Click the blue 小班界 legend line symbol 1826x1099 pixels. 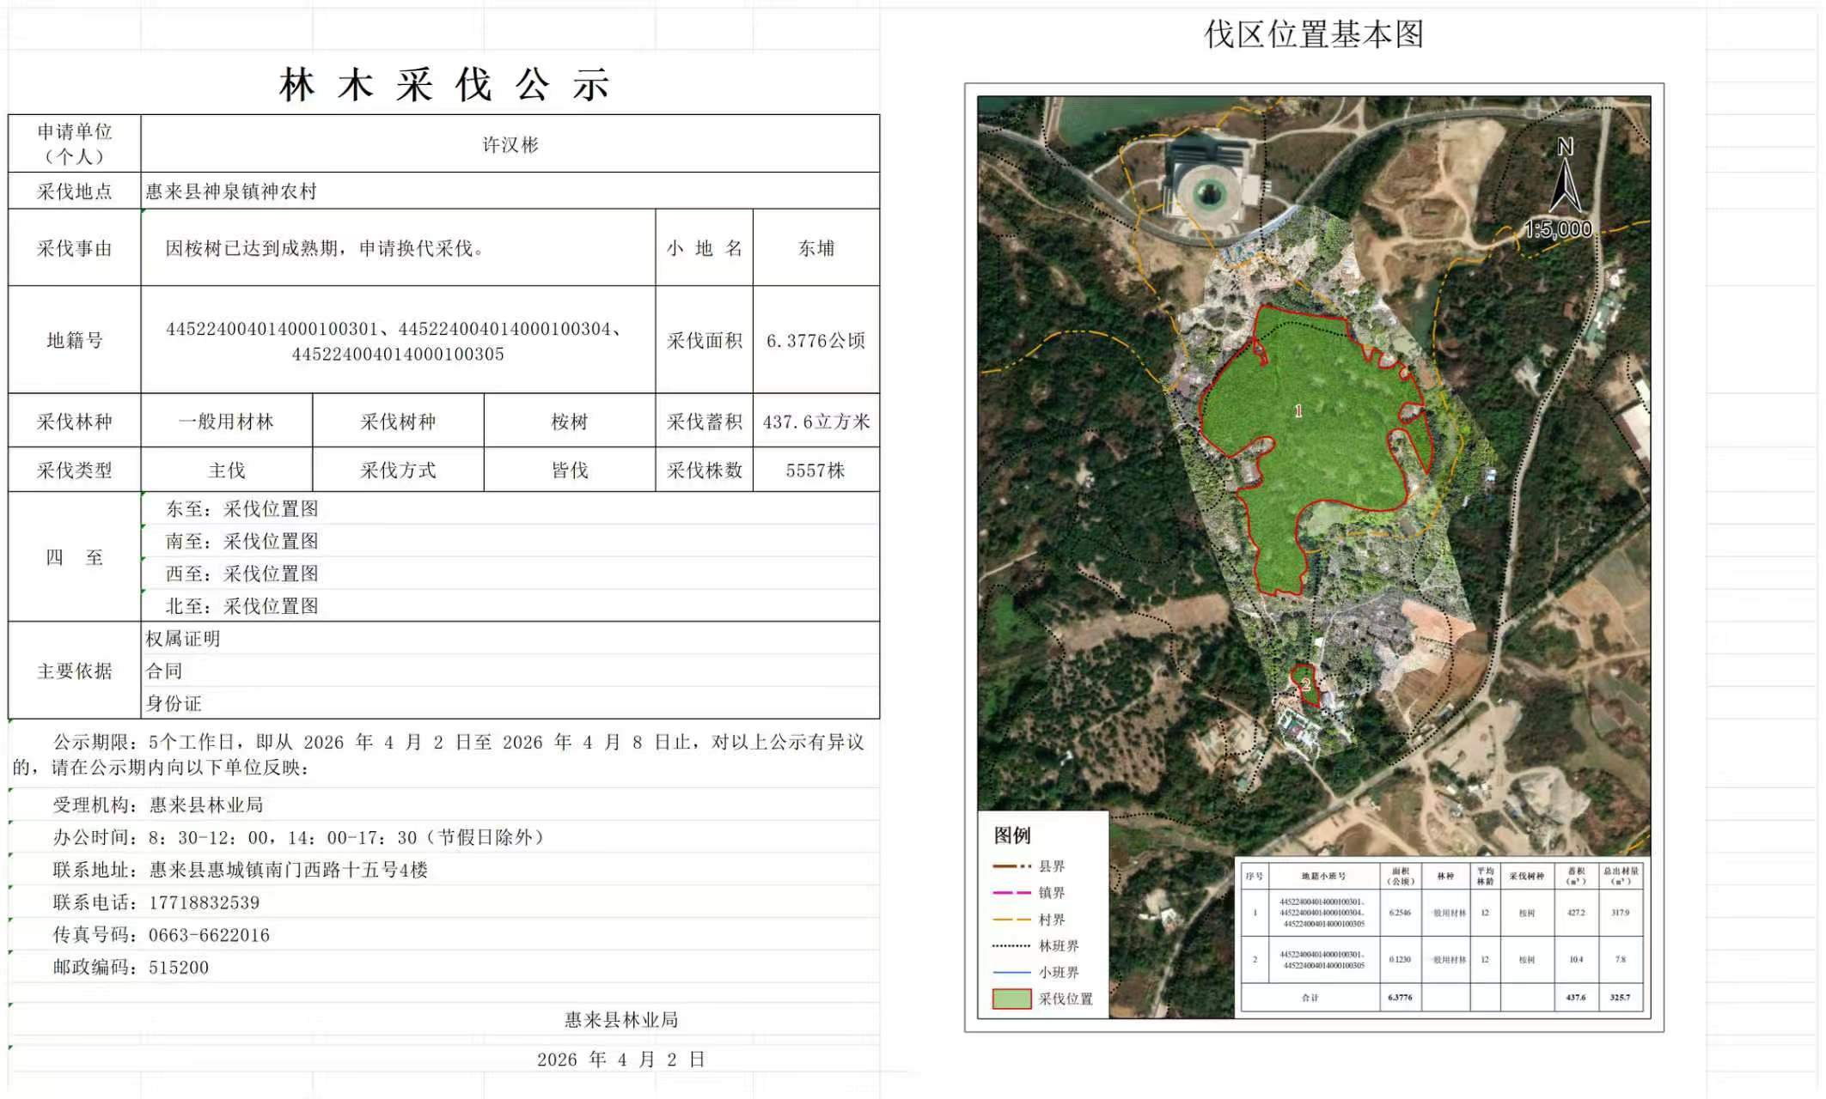coord(1011,973)
